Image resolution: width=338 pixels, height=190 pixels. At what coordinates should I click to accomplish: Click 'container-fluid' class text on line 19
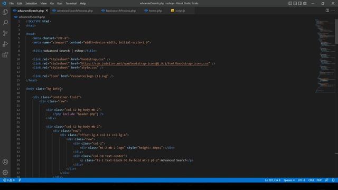point(65,97)
